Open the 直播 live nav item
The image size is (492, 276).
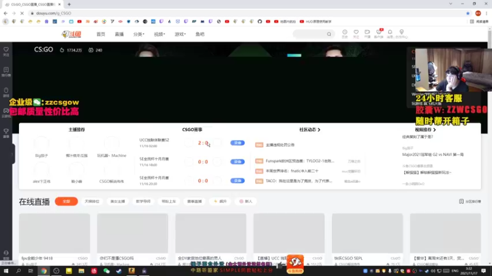click(119, 34)
